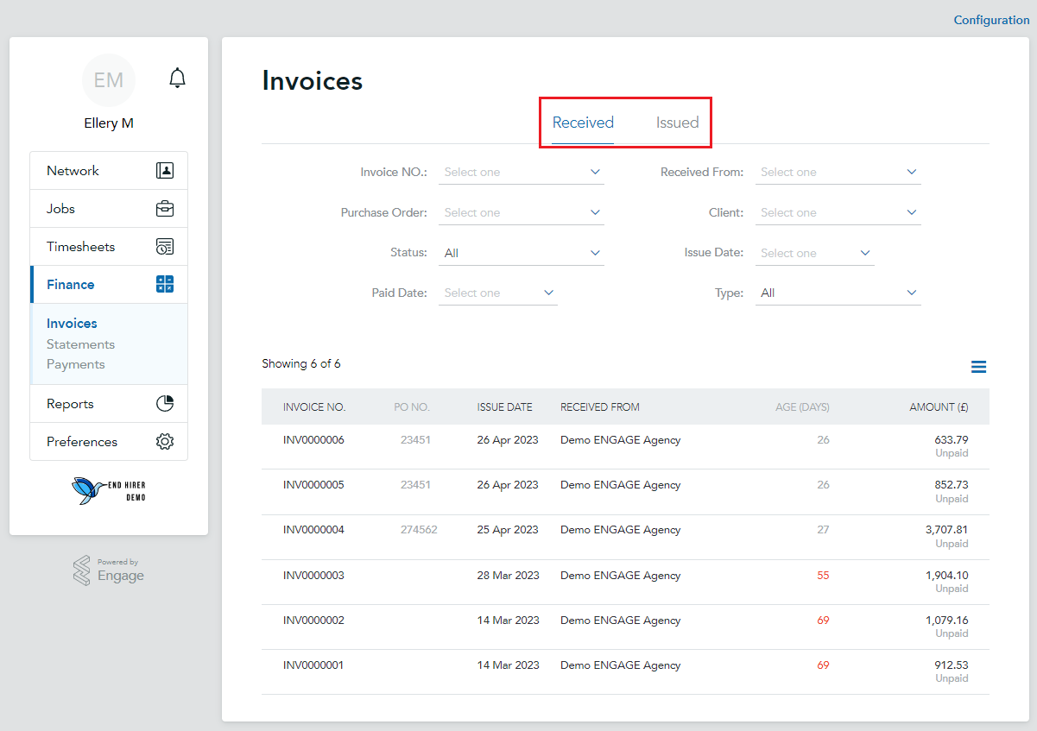Viewport: 1037px width, 731px height.
Task: Click the amount 852.73
Action: (x=952, y=485)
